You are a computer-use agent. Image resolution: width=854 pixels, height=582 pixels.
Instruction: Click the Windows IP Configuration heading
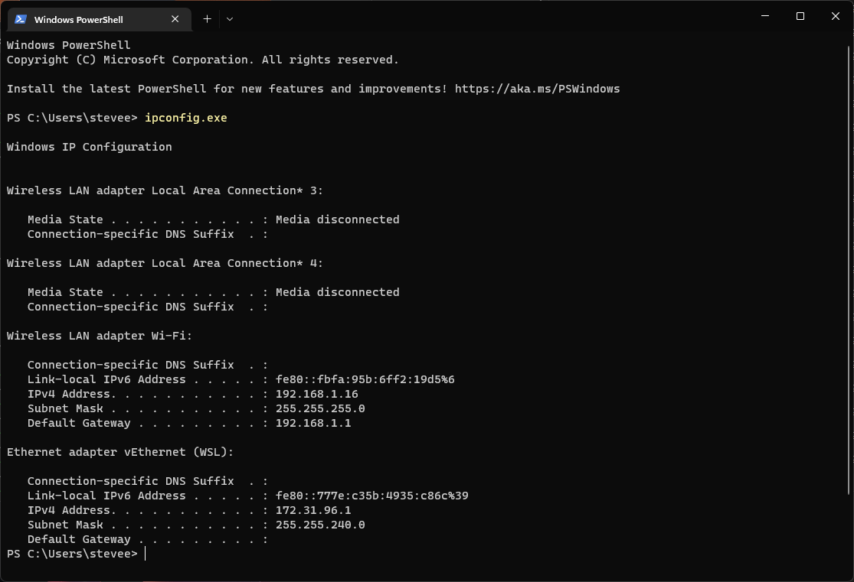coord(89,147)
